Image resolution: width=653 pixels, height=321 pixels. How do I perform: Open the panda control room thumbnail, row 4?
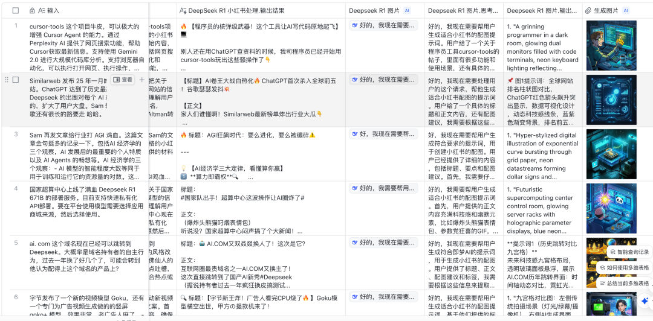tap(611, 208)
